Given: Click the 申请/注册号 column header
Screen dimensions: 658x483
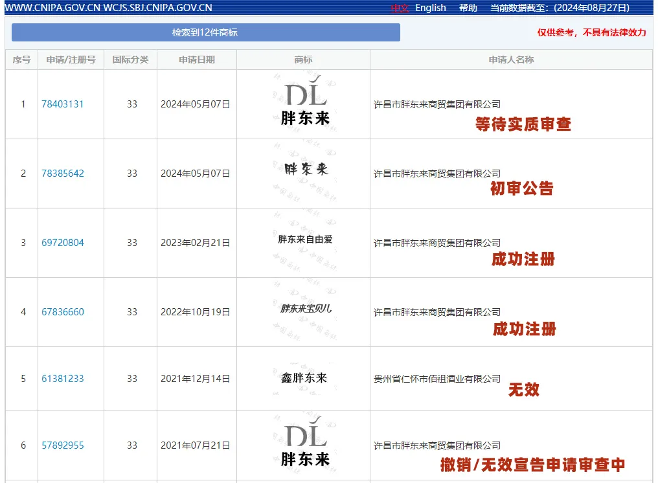Looking at the screenshot, I should click(71, 60).
